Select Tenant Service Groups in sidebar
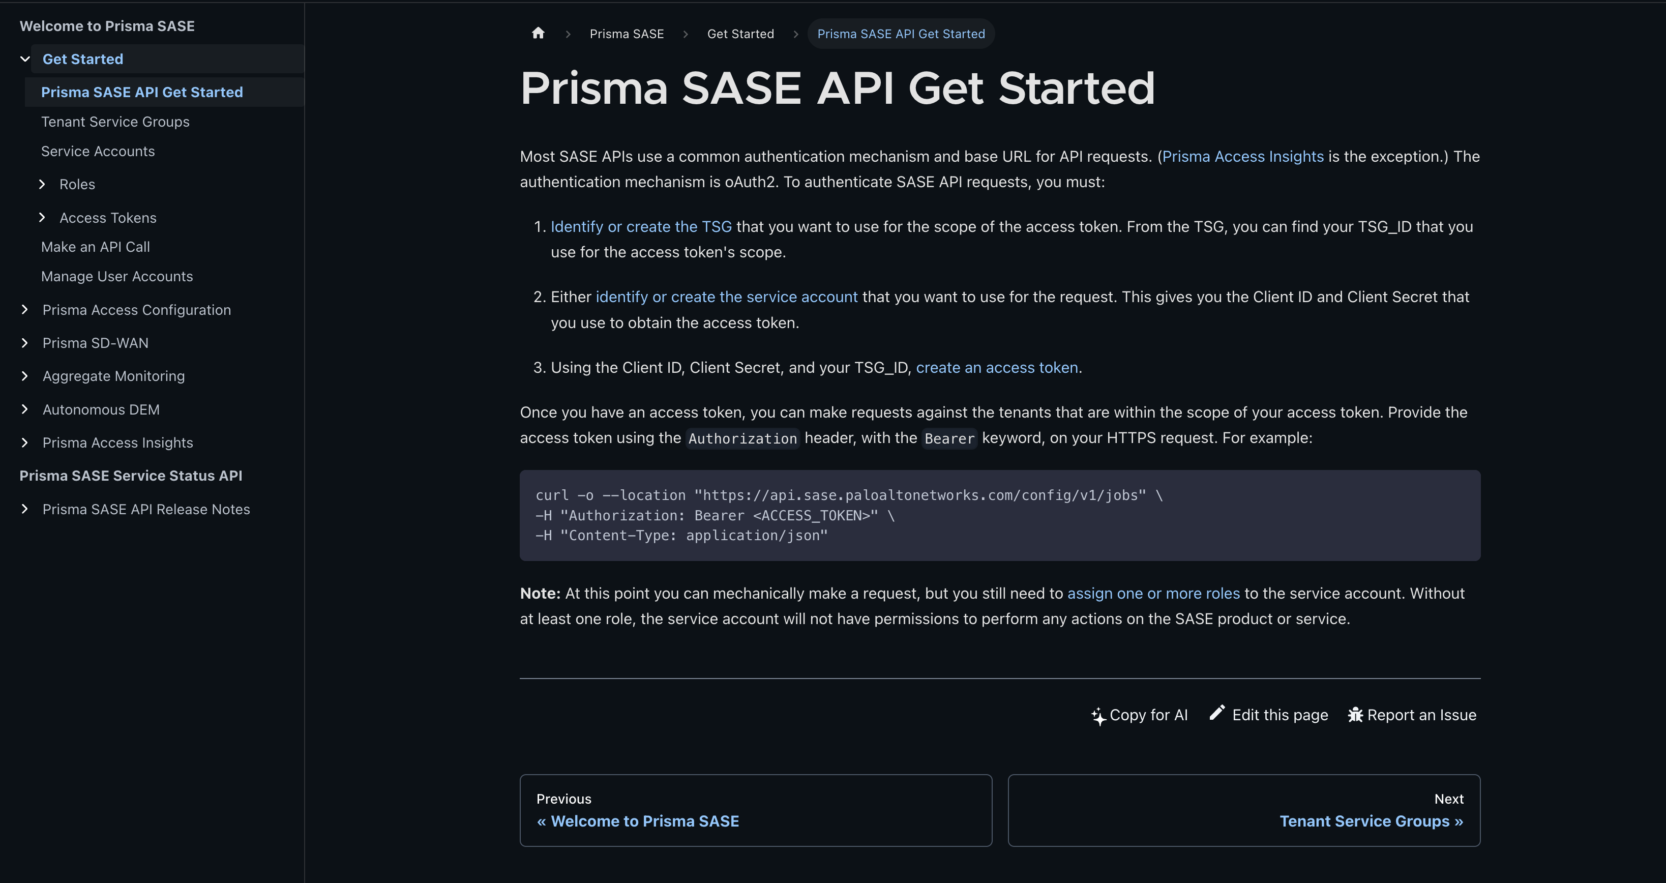The image size is (1666, 883). (x=115, y=122)
